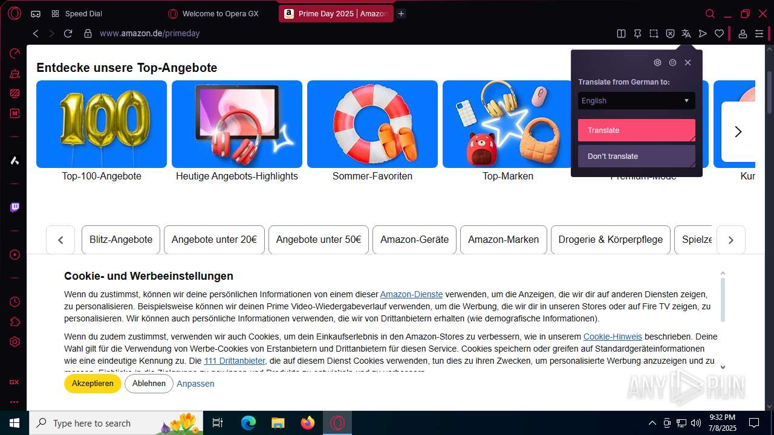Open 111 Drittanbieter link

pos(235,361)
